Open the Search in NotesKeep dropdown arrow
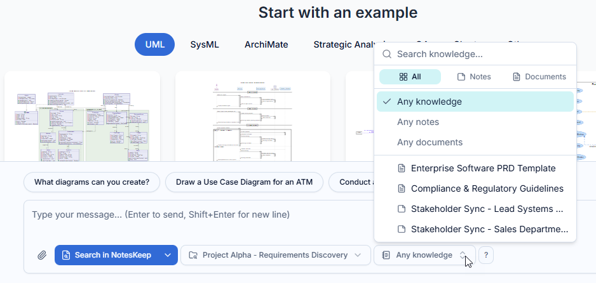Screen dimensions: 596x283 168,255
